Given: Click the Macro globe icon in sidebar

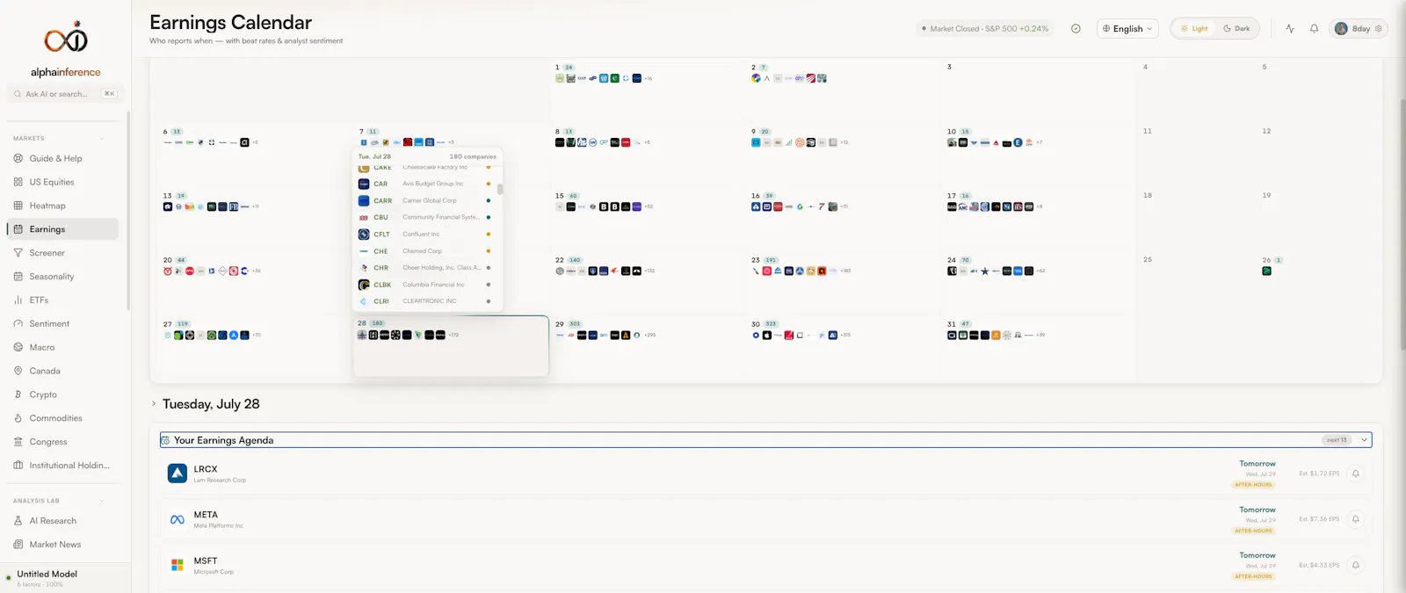Looking at the screenshot, I should click(x=18, y=347).
